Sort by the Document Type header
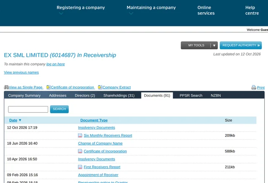This screenshot has height=183, width=268. click(94, 120)
